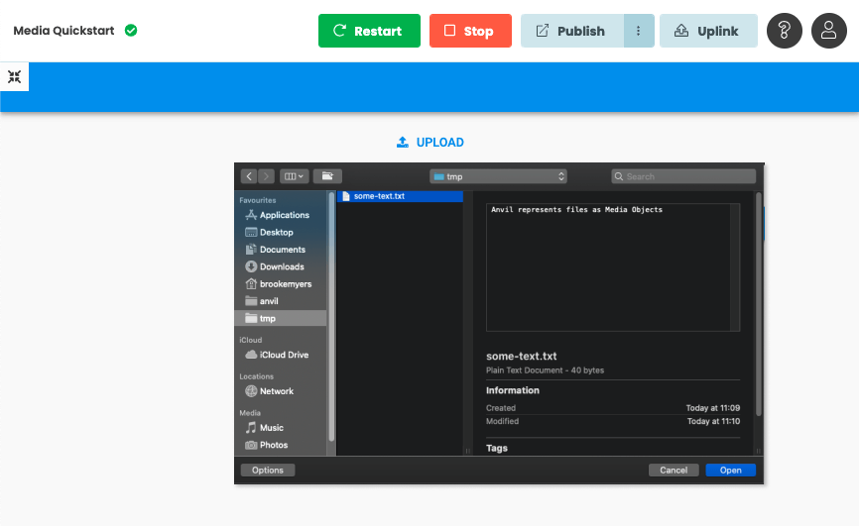The image size is (859, 526).
Task: Click the Today at 11:10 modified value
Action: [713, 421]
